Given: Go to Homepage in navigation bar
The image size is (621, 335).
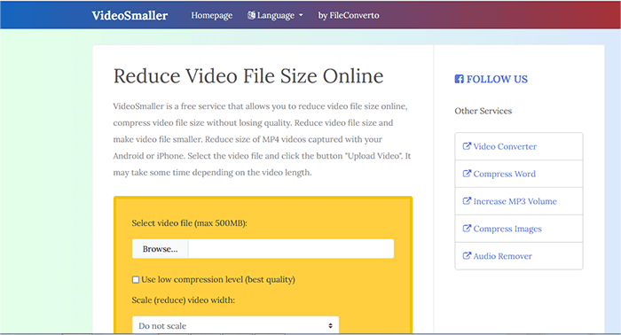Looking at the screenshot, I should tap(211, 15).
